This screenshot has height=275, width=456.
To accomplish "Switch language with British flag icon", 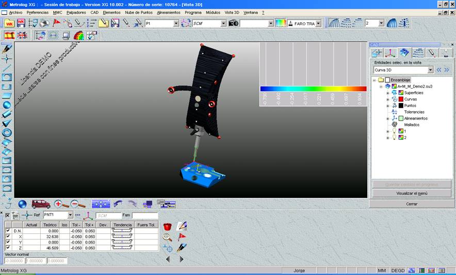I will pos(22,36).
